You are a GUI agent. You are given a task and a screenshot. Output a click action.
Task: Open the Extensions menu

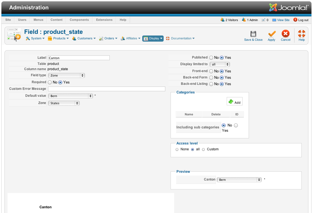tap(104, 20)
